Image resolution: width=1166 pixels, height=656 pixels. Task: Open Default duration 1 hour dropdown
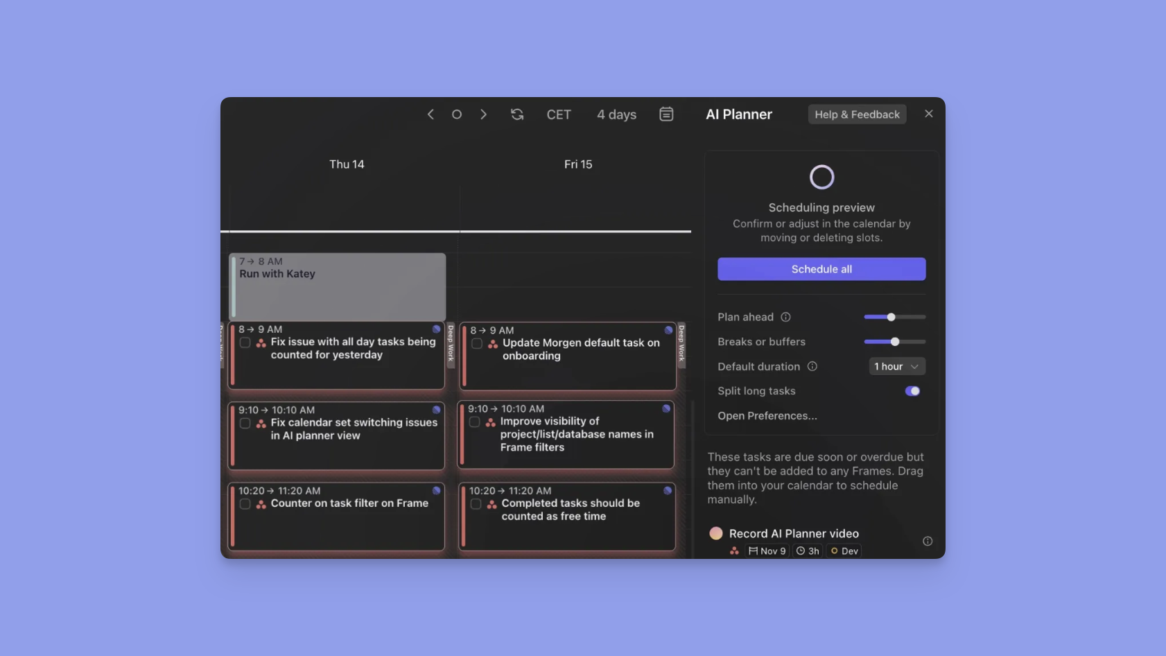click(x=897, y=366)
